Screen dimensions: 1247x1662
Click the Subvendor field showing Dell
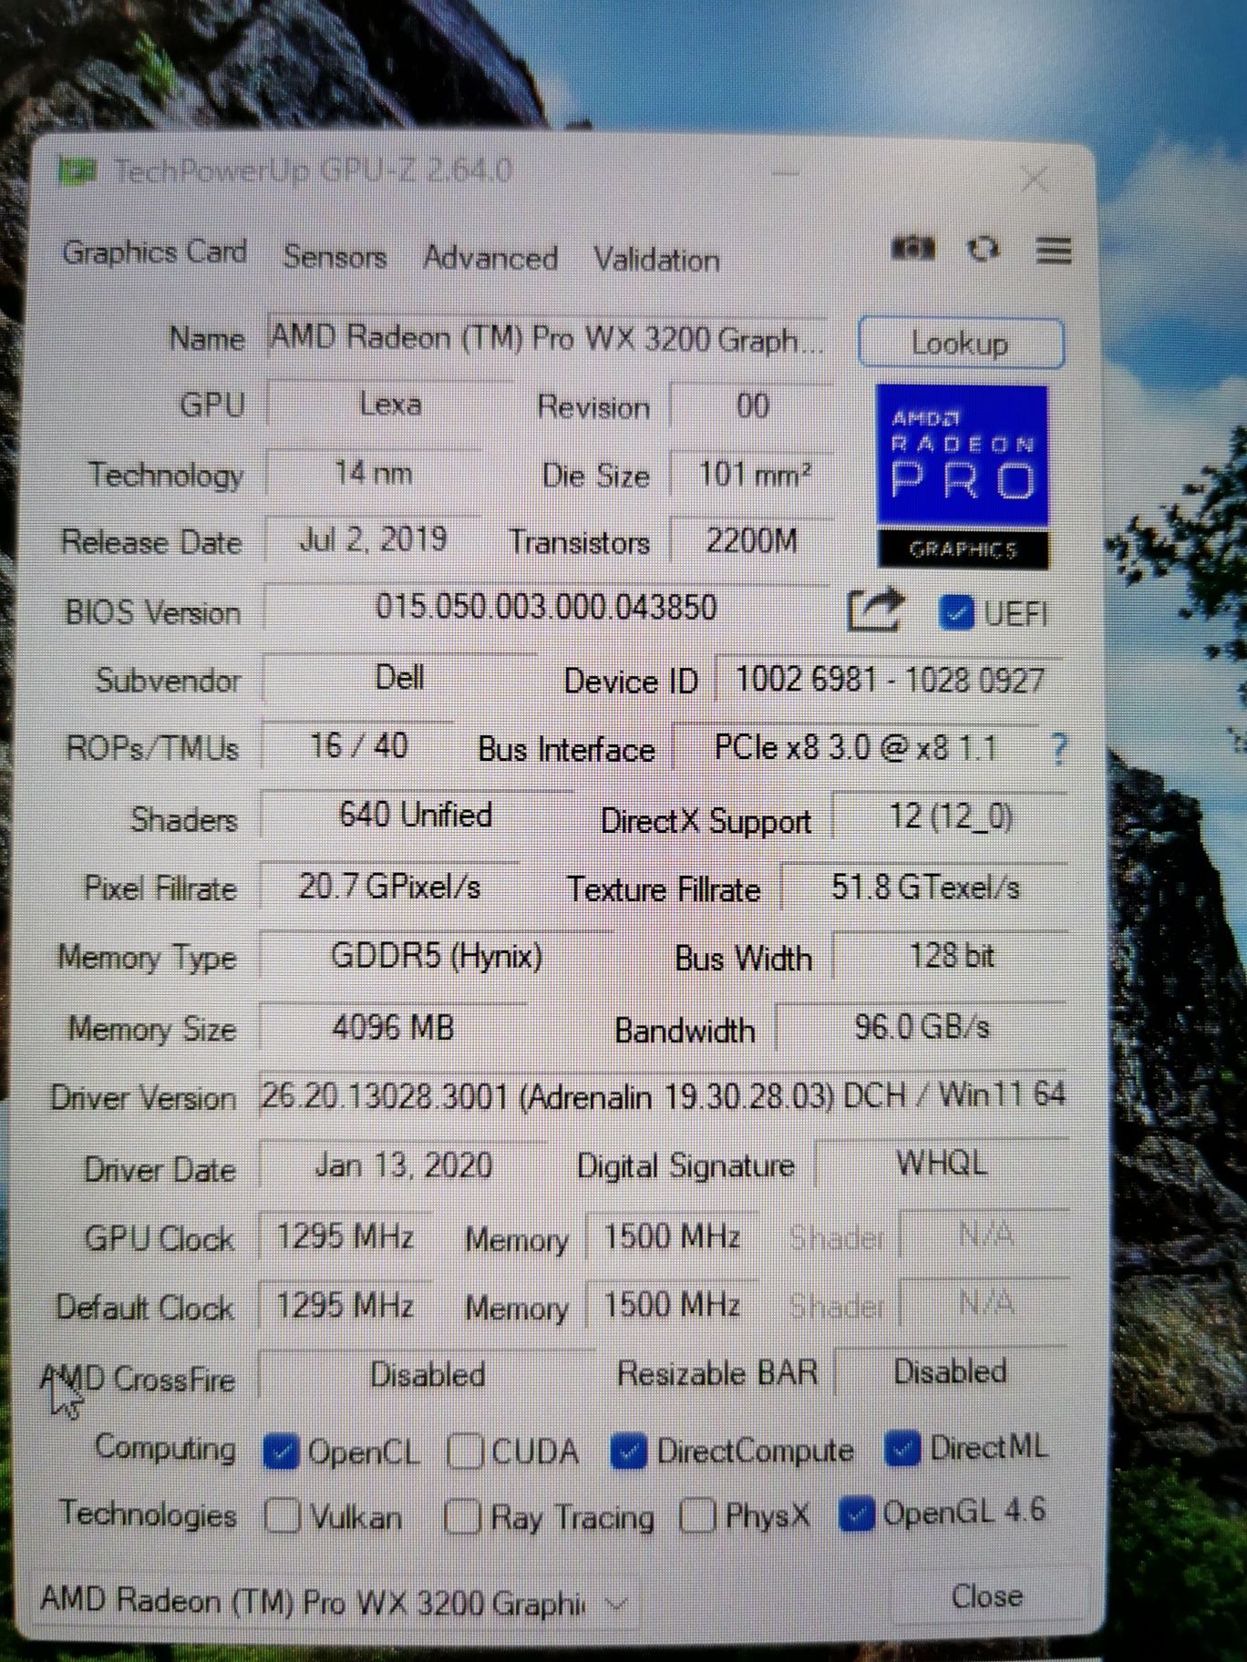pos(399,677)
